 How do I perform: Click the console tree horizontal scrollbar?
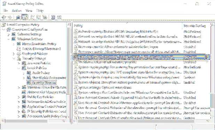coord(26,121)
